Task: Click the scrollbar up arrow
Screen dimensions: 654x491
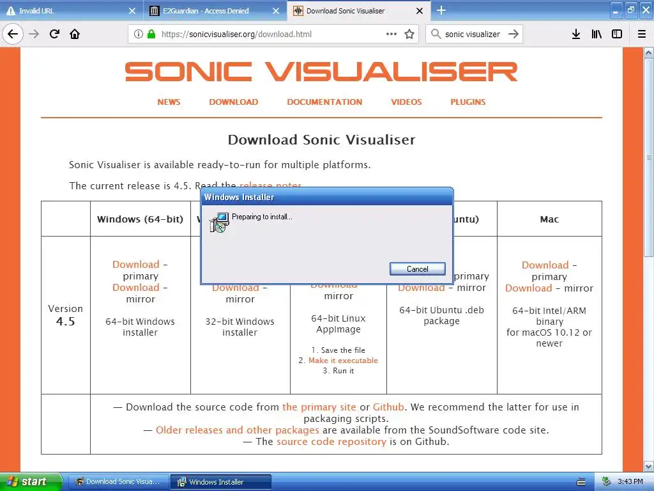Action: 648,52
